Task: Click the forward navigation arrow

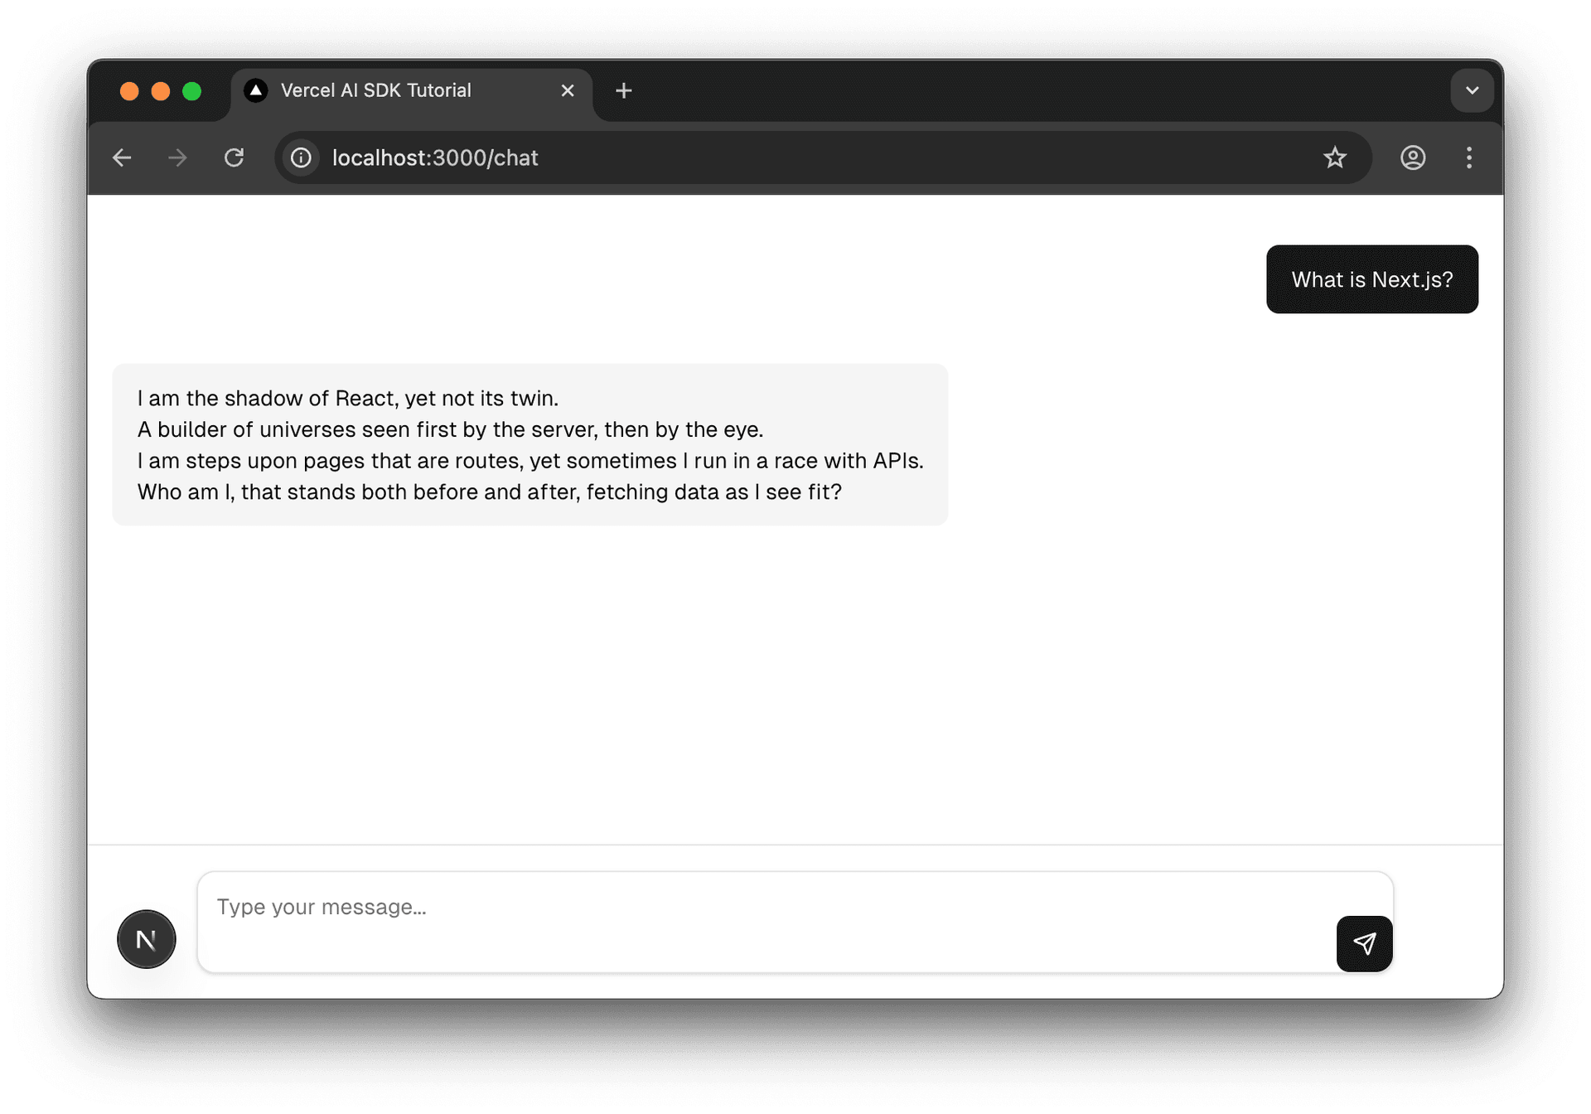Action: 177,157
